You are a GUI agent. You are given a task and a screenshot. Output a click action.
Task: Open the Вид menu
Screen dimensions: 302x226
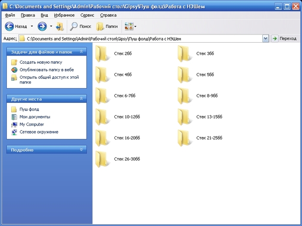pyautogui.click(x=44, y=15)
